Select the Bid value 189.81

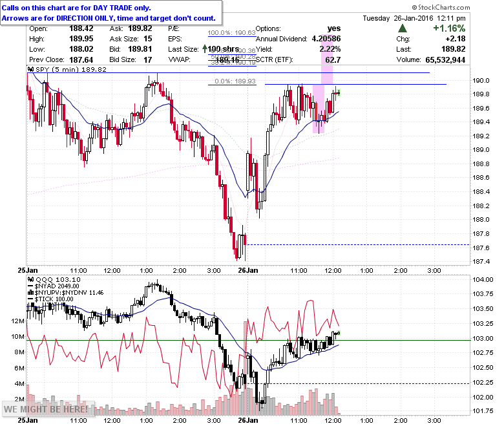(x=140, y=49)
